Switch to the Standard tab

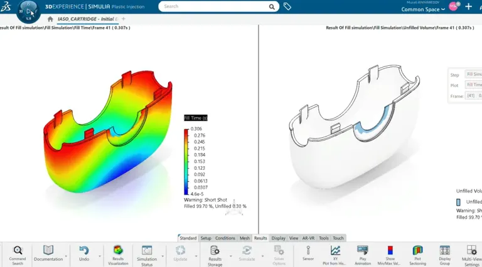188,238
